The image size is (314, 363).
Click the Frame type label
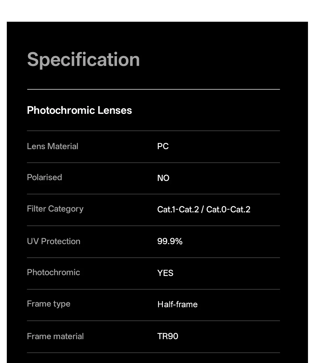[49, 304]
